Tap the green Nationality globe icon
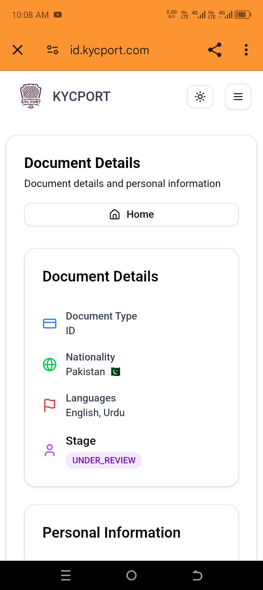263x590 pixels. tap(50, 365)
